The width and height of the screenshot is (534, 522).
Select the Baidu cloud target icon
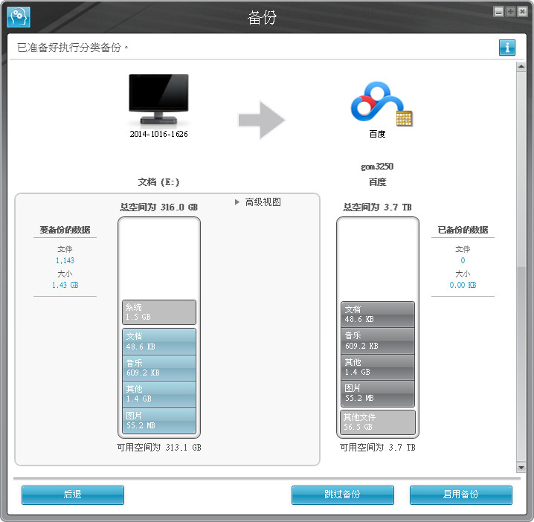point(382,104)
